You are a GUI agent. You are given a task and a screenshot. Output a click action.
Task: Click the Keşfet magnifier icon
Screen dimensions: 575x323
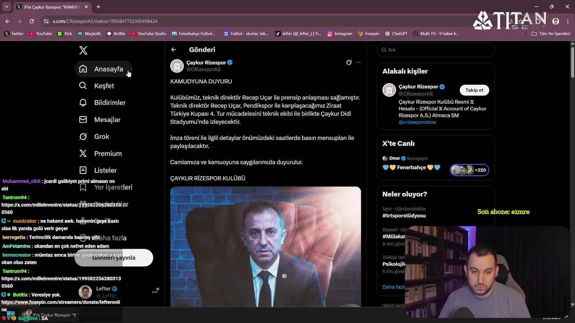point(83,86)
